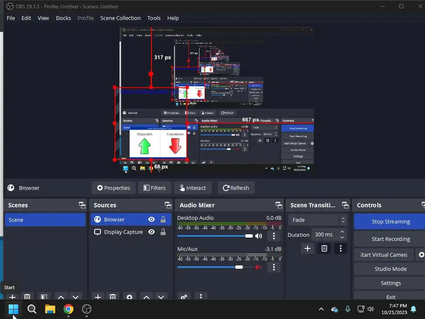Open Audio Mixer toolbar menu dots

(200, 296)
